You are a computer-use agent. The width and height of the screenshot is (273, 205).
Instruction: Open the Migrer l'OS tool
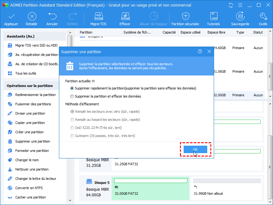click(x=98, y=19)
